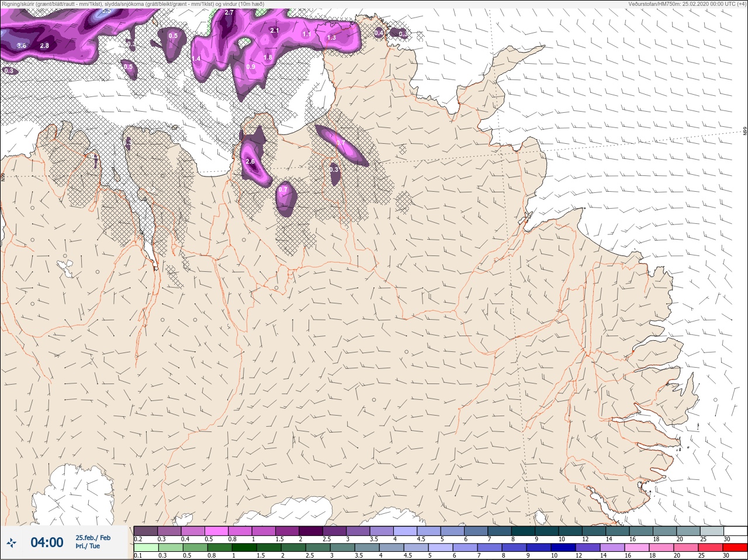Select the pink 18 swatch in the rain legend

(x=662, y=548)
